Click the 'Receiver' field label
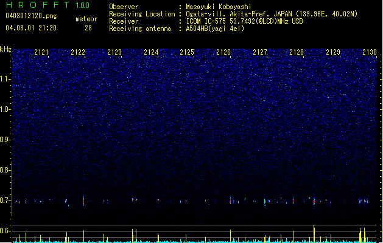 coord(124,21)
